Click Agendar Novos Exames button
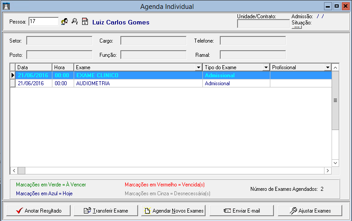Screen dimensions: 352x221 (x=173, y=210)
